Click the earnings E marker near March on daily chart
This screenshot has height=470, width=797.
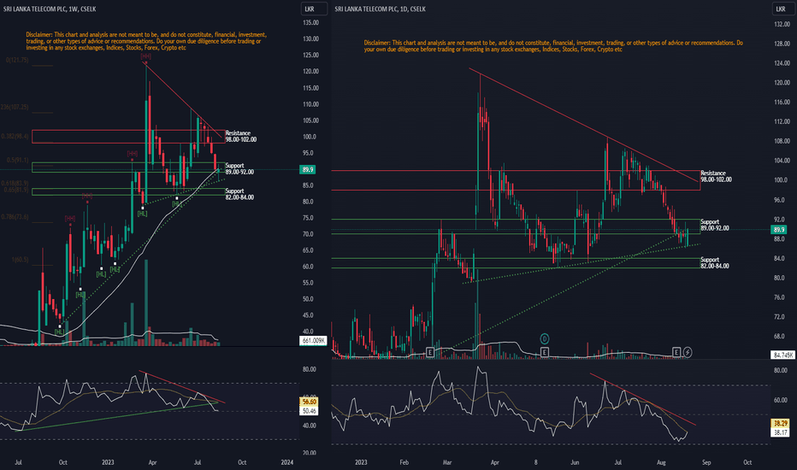click(430, 352)
